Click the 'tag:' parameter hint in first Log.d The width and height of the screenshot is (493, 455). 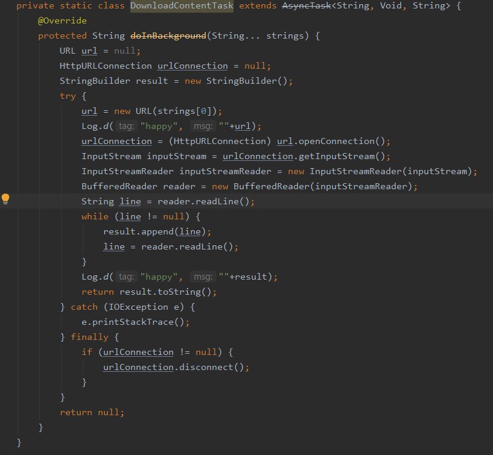click(126, 126)
